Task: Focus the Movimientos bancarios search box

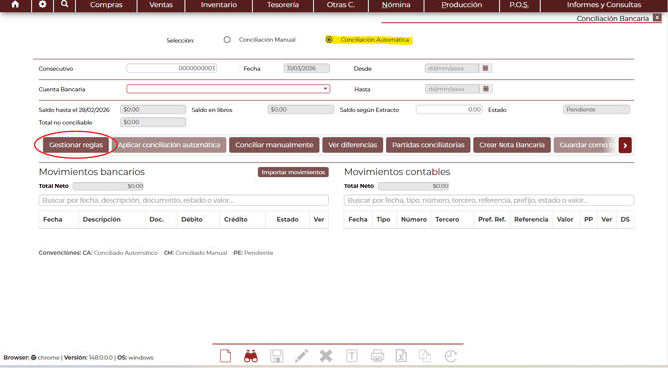Action: tap(183, 200)
